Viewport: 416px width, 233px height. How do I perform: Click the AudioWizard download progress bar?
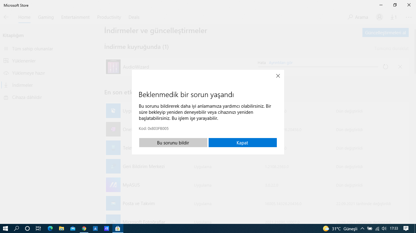[318, 66]
